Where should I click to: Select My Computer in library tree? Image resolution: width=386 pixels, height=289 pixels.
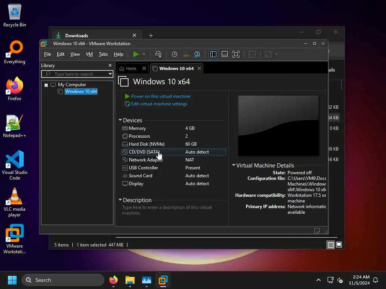72,85
